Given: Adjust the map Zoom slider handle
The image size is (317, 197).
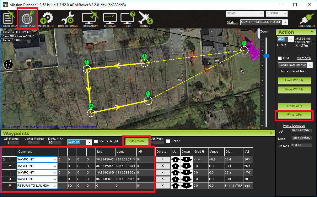Looking at the screenshot, I should (266, 56).
